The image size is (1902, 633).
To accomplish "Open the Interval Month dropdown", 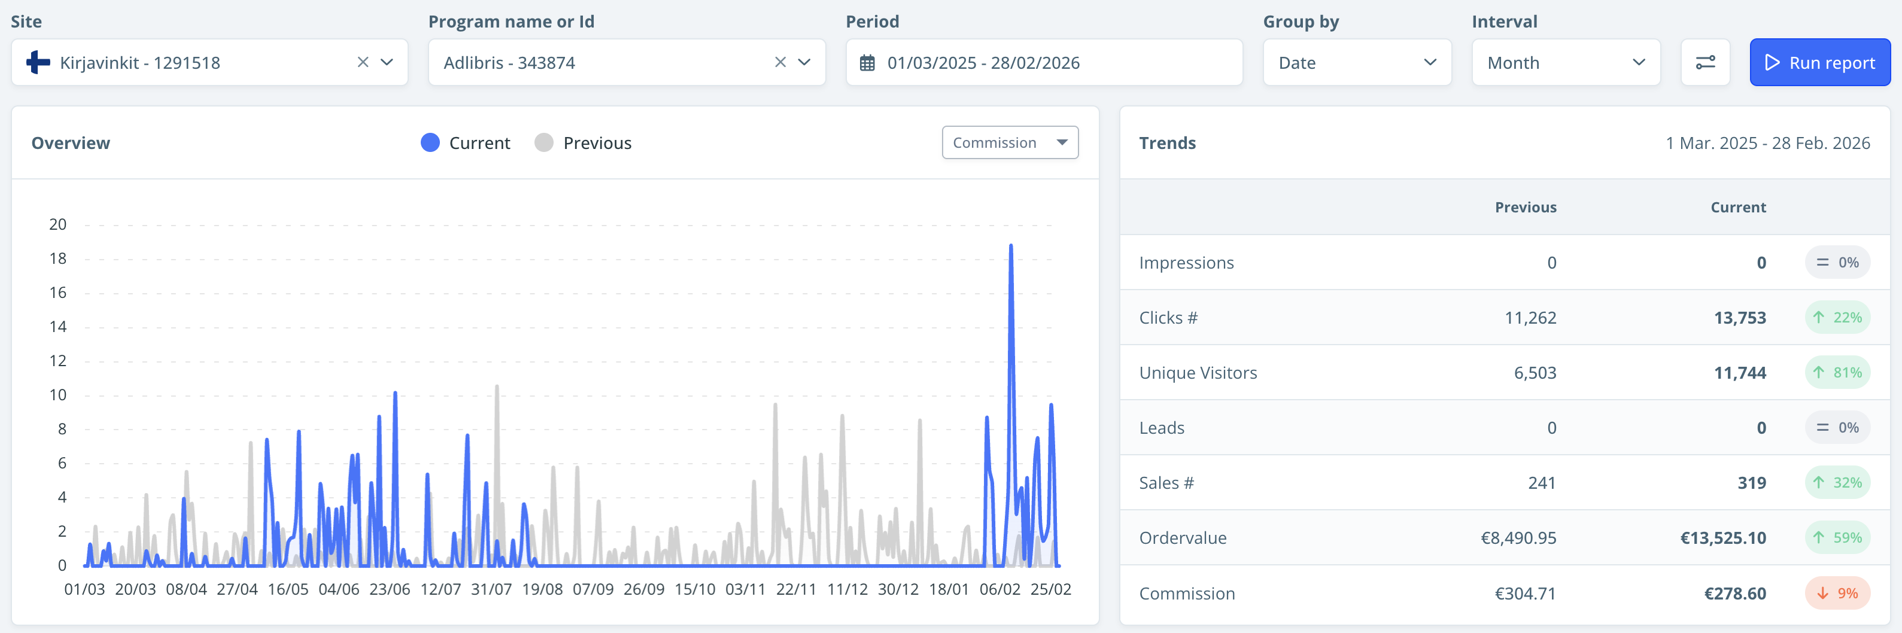I will [x=1565, y=63].
